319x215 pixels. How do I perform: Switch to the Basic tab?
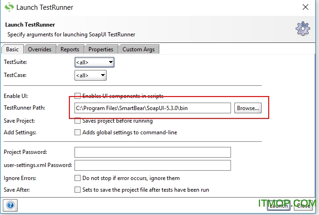pyautogui.click(x=13, y=49)
